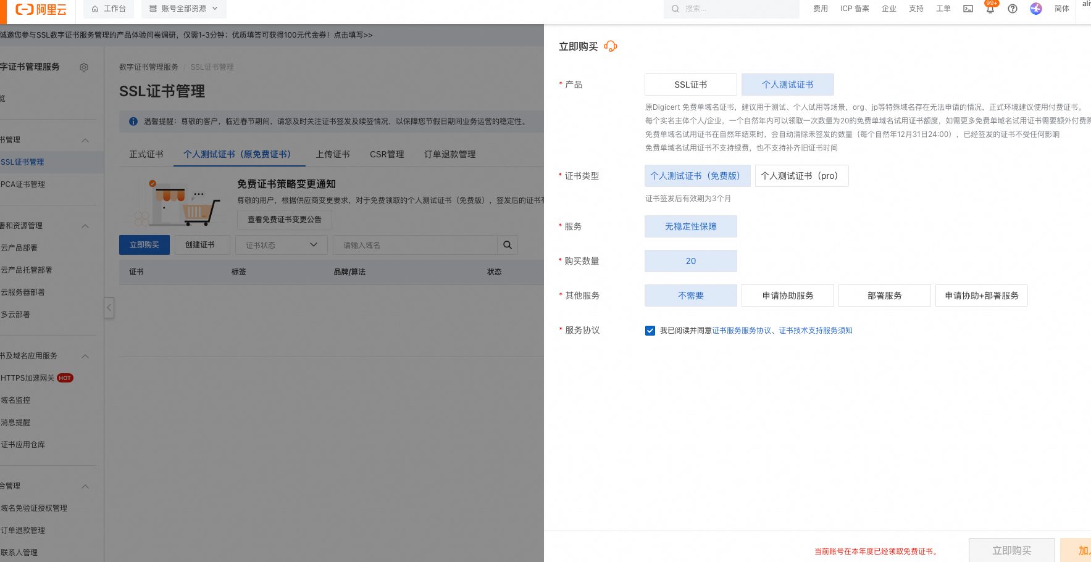Open the 证书状态 filter dropdown

[282, 245]
